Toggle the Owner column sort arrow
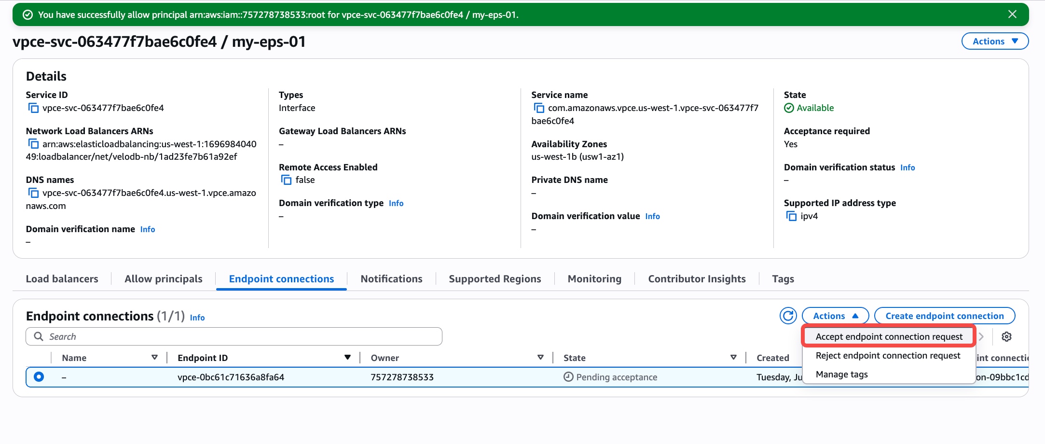The image size is (1045, 444). pos(540,358)
